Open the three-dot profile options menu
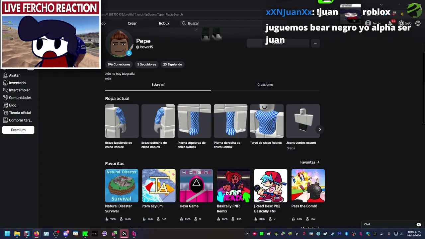 point(315,43)
